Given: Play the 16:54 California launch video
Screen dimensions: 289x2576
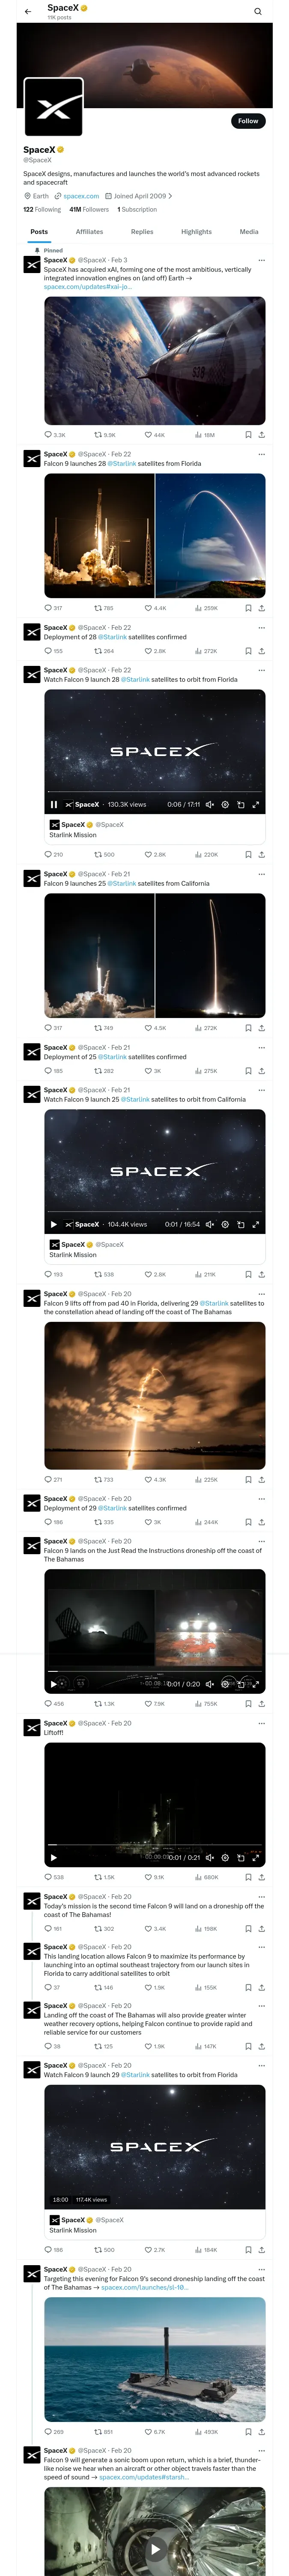Looking at the screenshot, I should [54, 1224].
